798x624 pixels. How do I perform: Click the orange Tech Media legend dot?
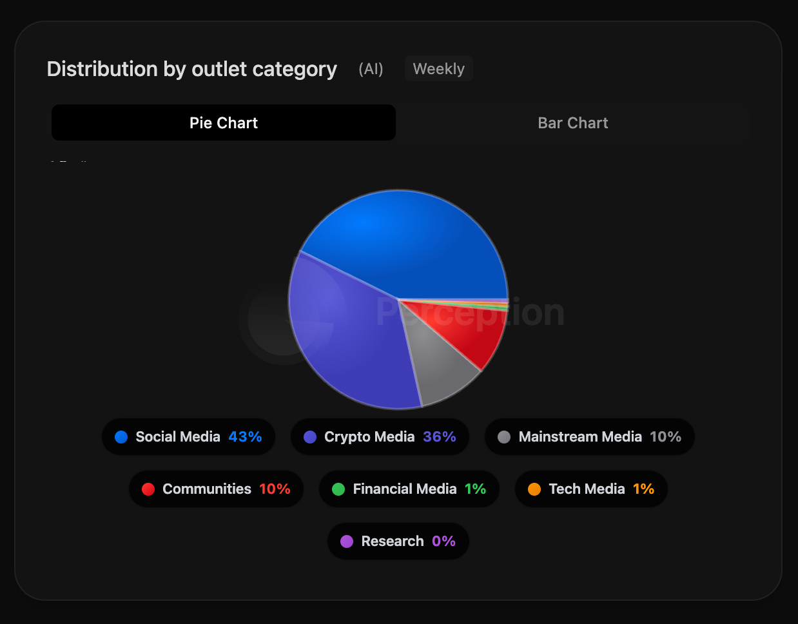point(534,489)
